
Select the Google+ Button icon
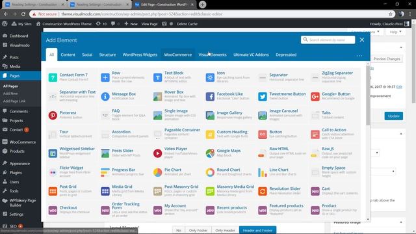[315, 97]
